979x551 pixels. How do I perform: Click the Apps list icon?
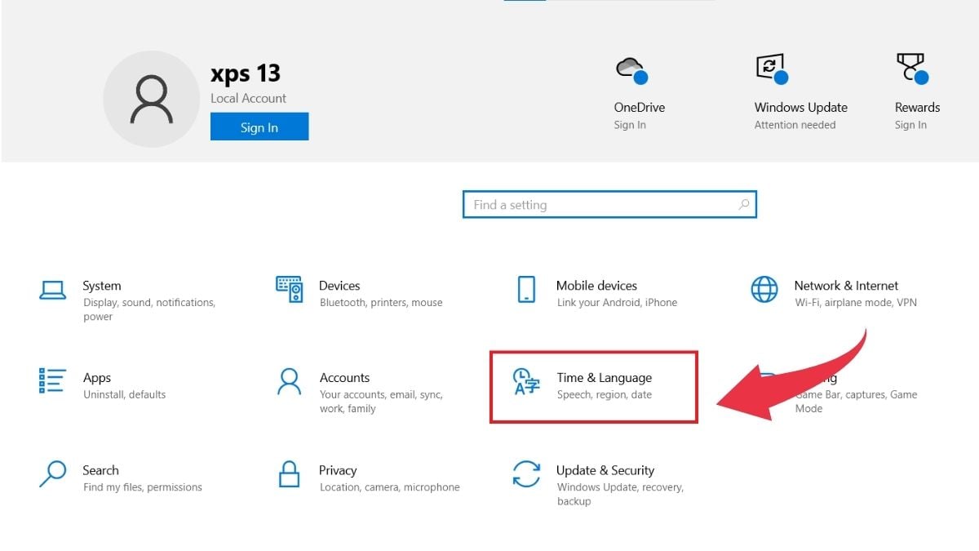pyautogui.click(x=53, y=380)
